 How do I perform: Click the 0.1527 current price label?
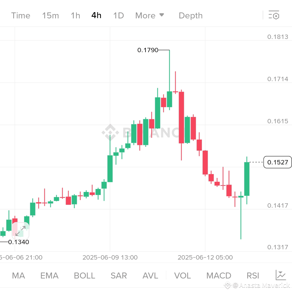tap(278, 162)
